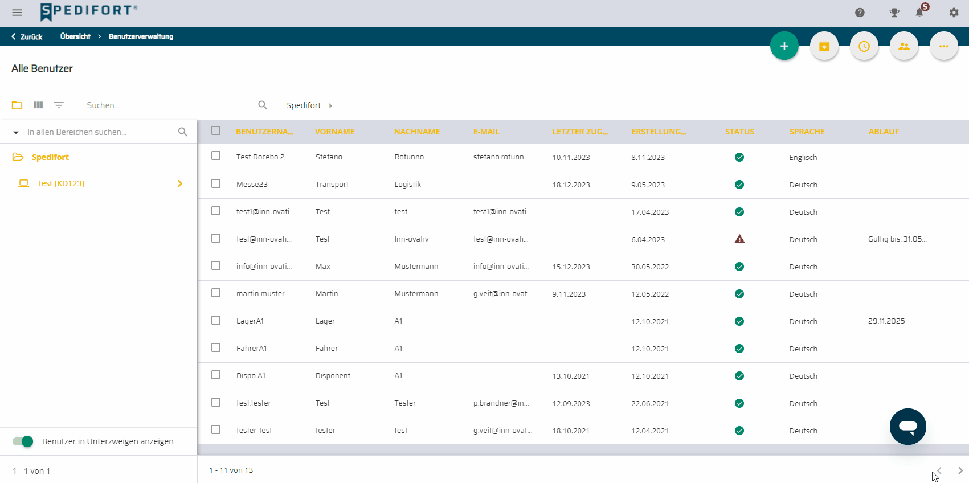
Task: Go to Übersicht breadcrumb
Action: coord(75,36)
